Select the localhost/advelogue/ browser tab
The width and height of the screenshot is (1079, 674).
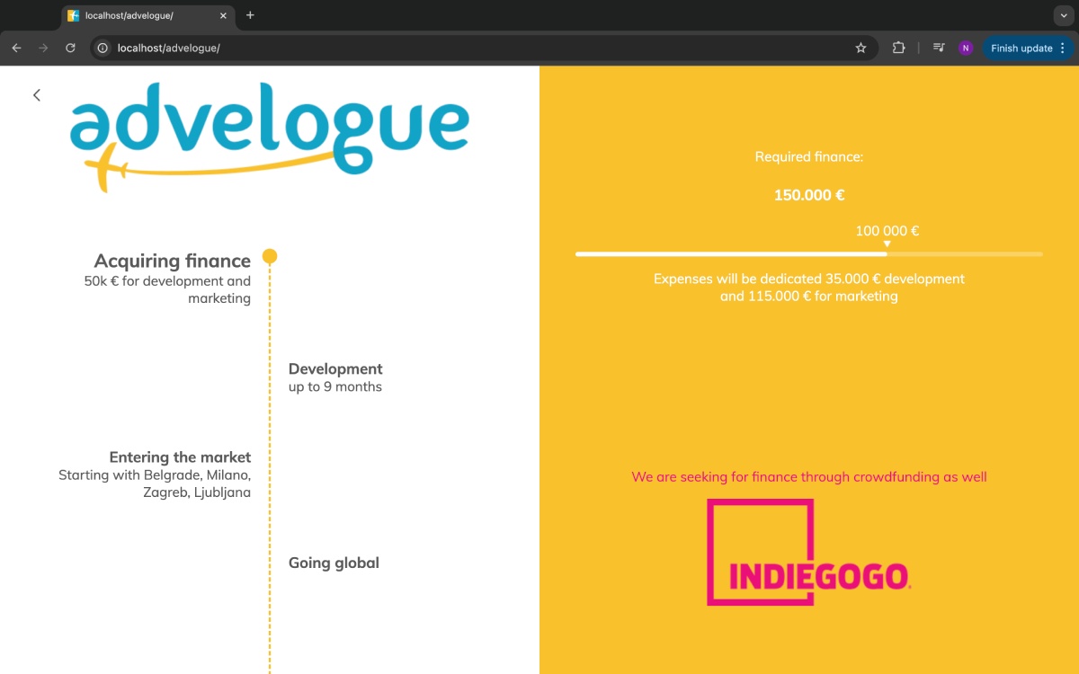tap(148, 15)
